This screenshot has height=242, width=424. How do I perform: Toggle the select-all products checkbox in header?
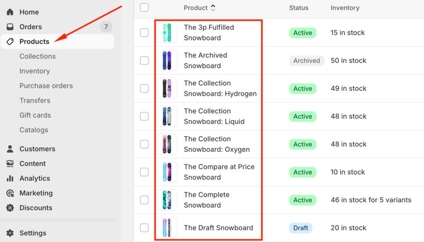point(144,7)
